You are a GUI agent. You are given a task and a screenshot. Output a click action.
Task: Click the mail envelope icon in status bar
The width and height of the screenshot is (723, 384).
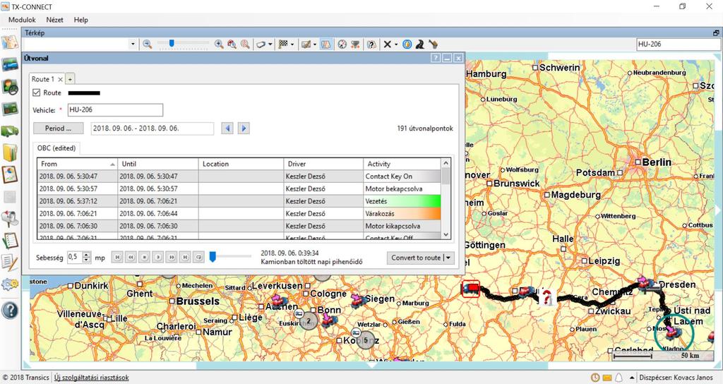click(607, 378)
